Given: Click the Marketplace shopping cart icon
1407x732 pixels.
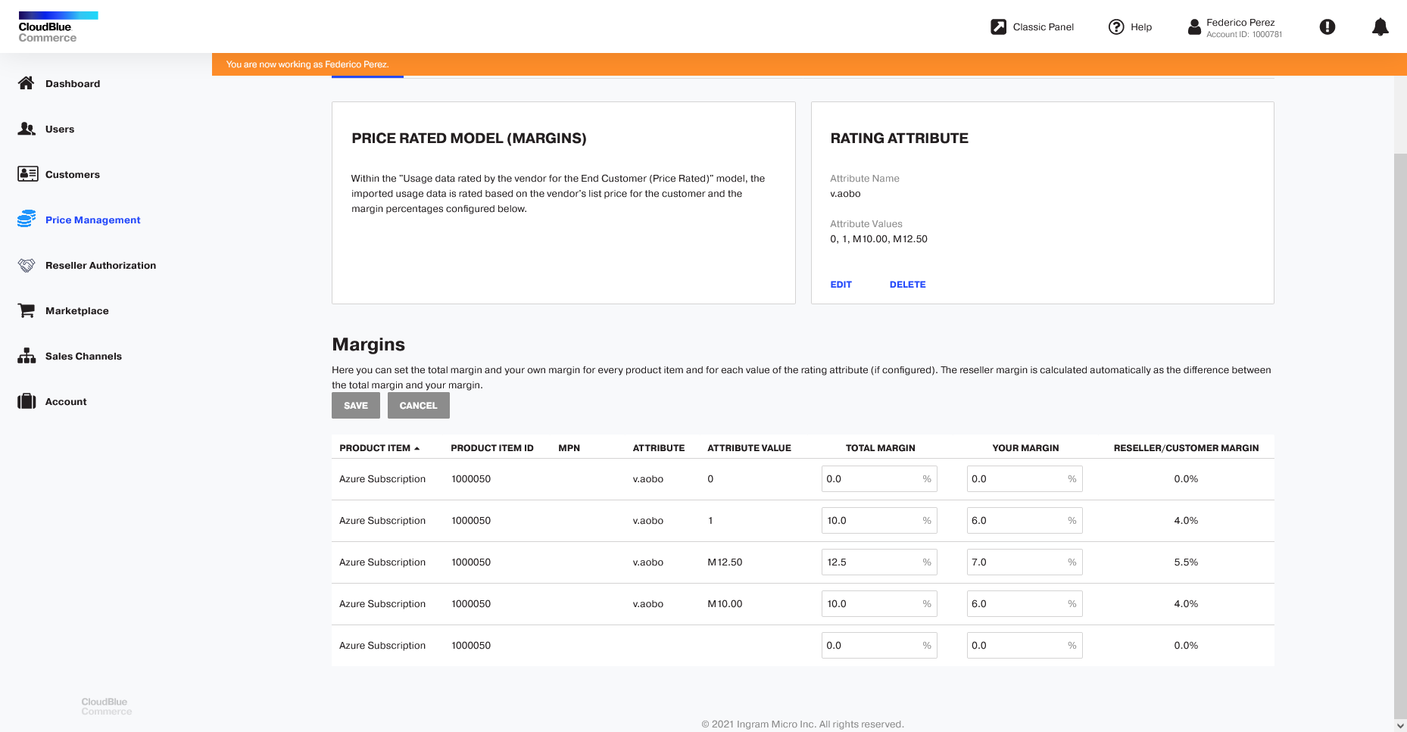Looking at the screenshot, I should (x=27, y=310).
